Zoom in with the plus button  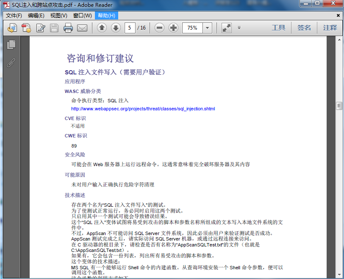(x=174, y=28)
